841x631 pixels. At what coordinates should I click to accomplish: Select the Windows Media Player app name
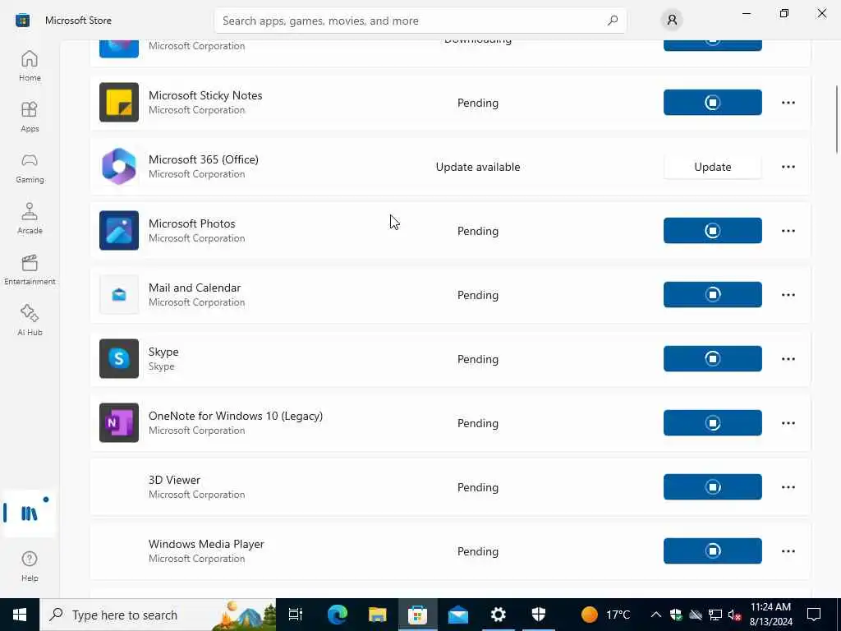tap(206, 544)
